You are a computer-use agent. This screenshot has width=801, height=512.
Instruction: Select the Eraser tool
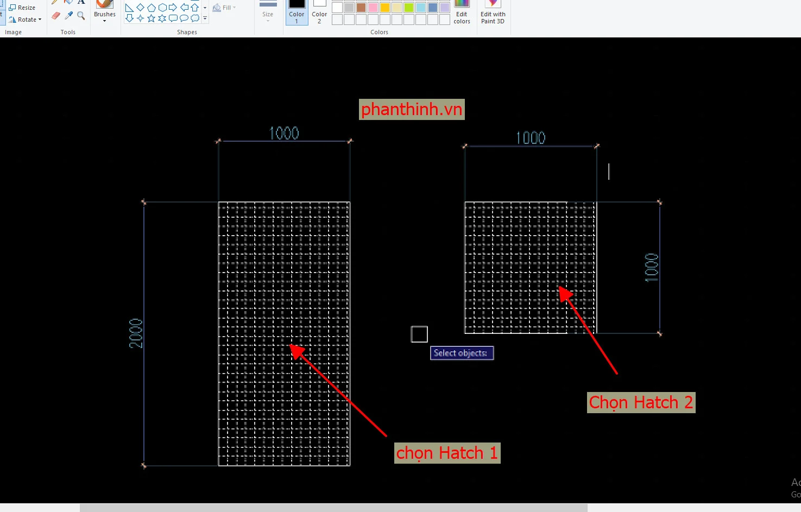point(56,16)
